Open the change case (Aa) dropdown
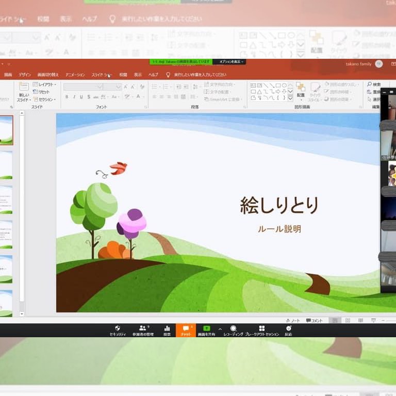396x396 pixels. tap(115, 97)
